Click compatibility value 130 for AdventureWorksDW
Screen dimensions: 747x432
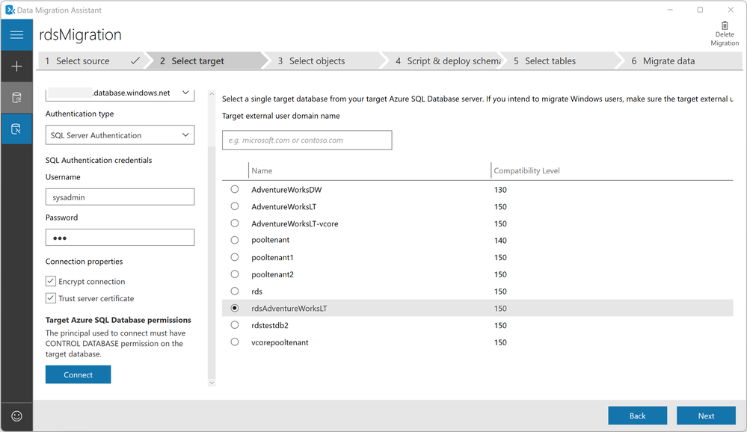click(500, 190)
